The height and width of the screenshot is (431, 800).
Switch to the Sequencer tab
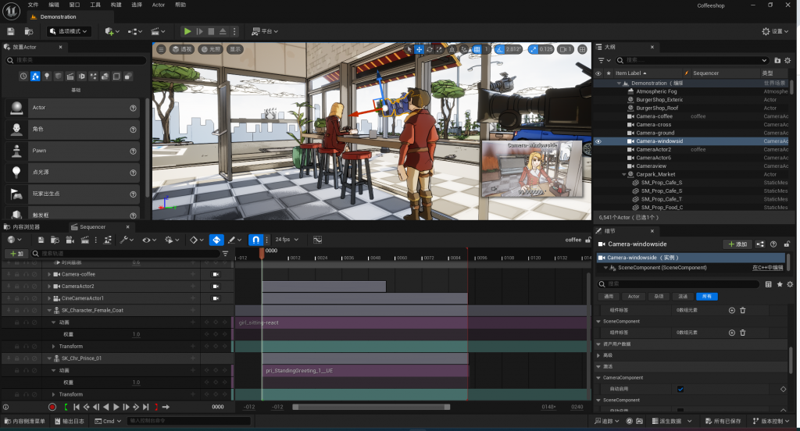click(x=92, y=227)
